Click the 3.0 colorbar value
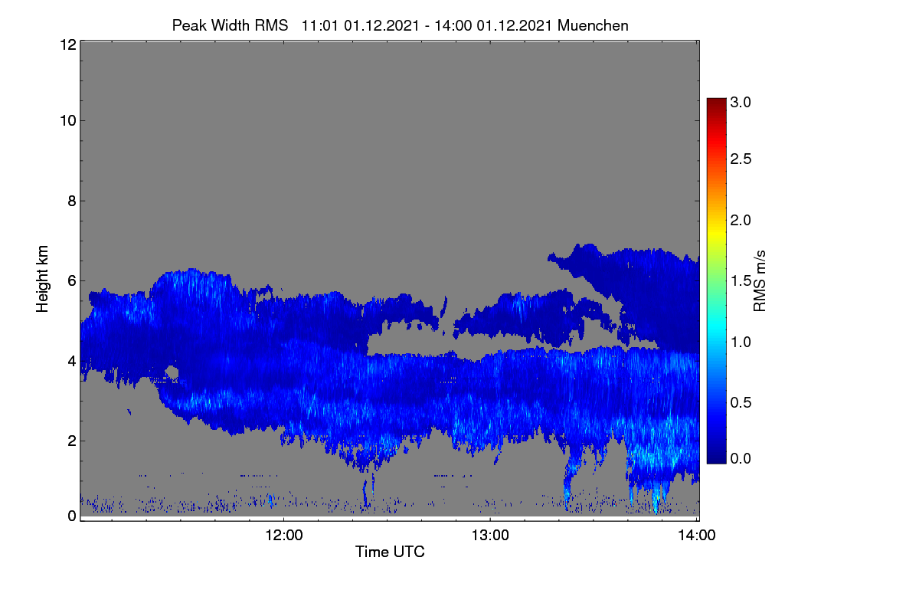 (x=741, y=101)
